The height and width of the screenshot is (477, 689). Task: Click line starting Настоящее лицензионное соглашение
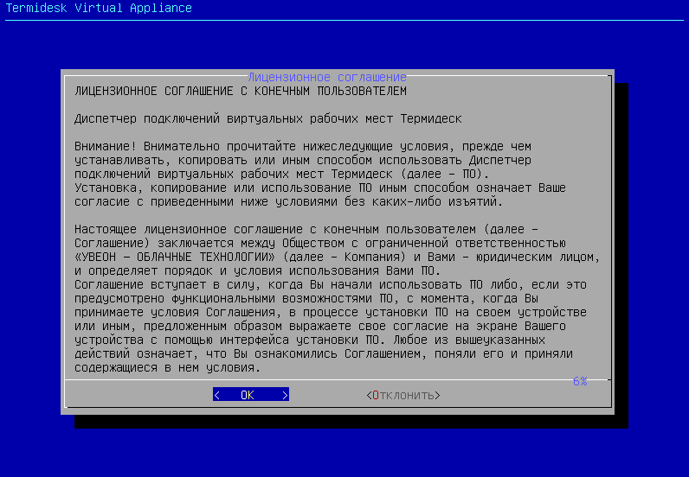pos(306,230)
